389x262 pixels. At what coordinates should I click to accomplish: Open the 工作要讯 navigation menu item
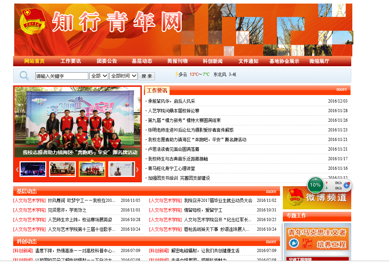click(x=71, y=61)
